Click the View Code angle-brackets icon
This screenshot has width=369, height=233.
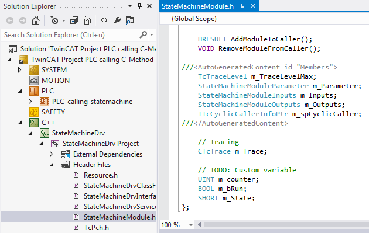(x=104, y=20)
